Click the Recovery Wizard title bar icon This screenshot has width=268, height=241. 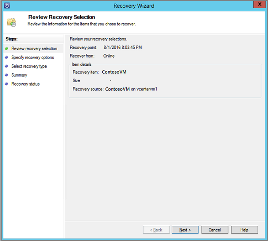point(7,5)
